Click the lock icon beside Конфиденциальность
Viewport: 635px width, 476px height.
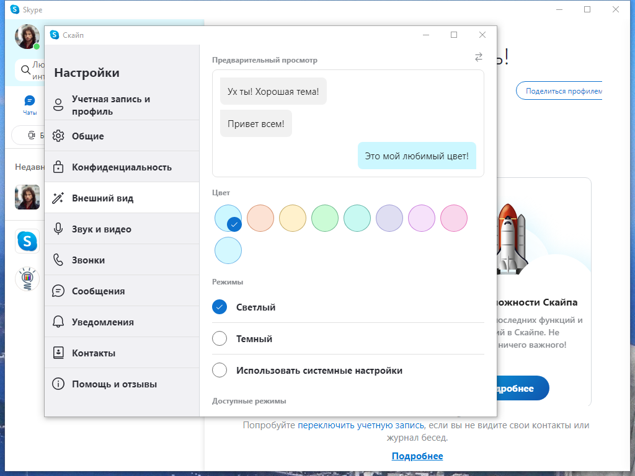point(58,167)
